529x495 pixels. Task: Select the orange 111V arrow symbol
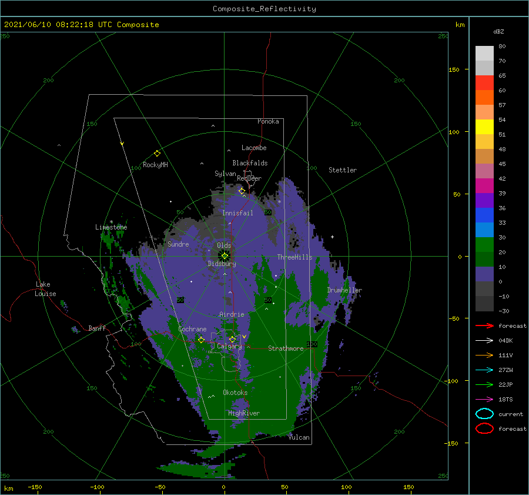point(484,355)
